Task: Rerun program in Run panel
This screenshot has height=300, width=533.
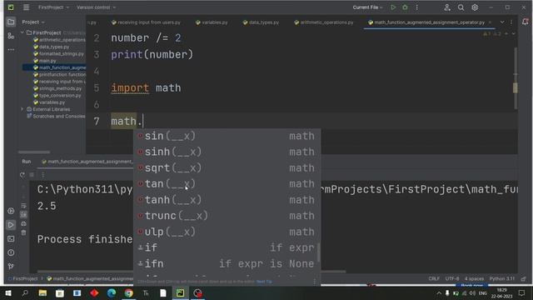Action: [22, 175]
